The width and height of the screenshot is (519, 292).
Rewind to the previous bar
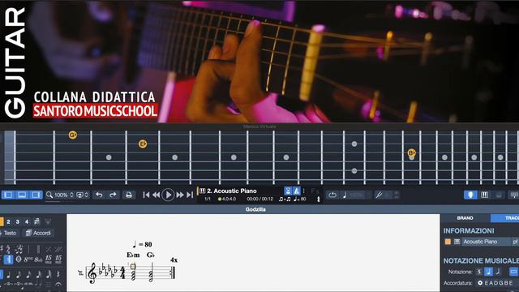pos(157,195)
